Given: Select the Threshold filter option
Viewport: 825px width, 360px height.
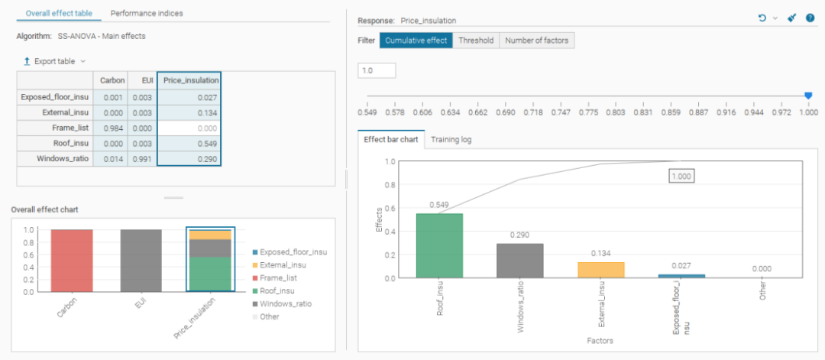Looking at the screenshot, I should click(x=476, y=41).
